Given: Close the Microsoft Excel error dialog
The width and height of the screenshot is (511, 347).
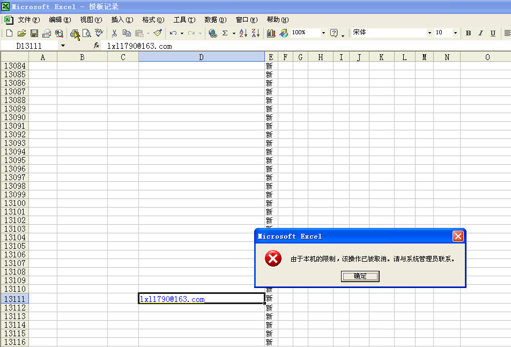Looking at the screenshot, I should [x=458, y=236].
